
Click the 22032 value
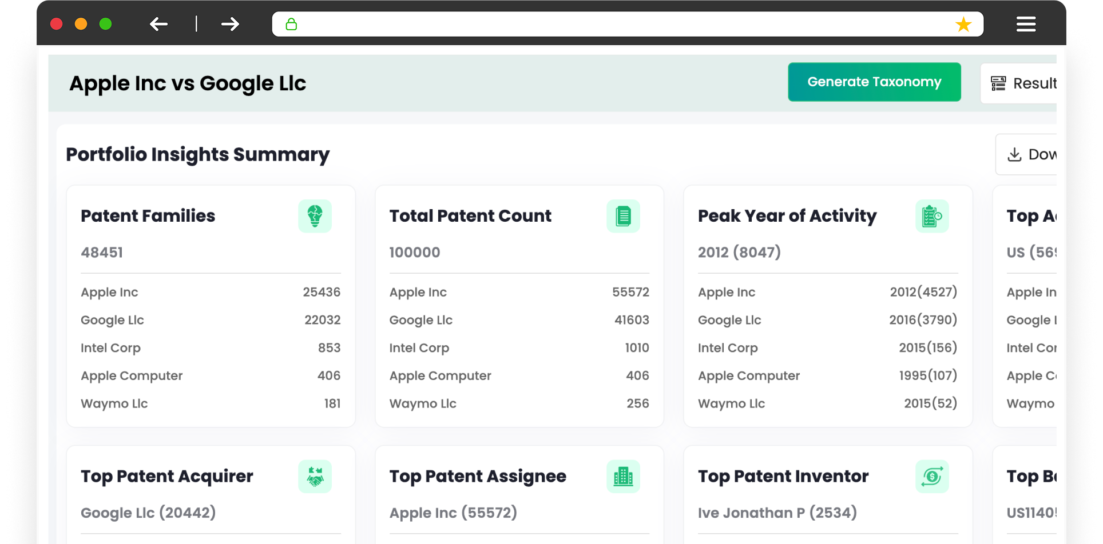point(322,320)
